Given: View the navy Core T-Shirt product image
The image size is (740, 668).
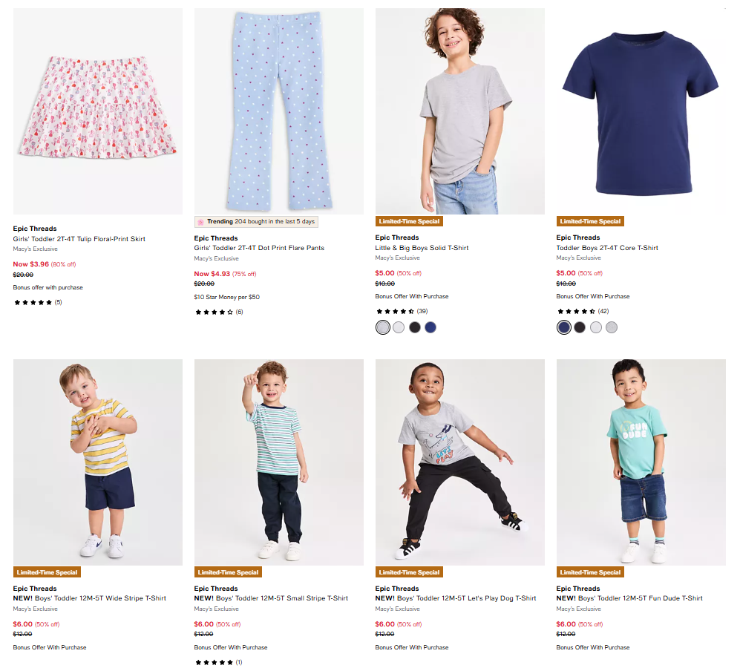Looking at the screenshot, I should 641,111.
